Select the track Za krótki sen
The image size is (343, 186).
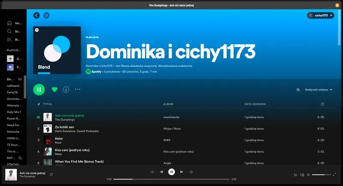(x=65, y=127)
